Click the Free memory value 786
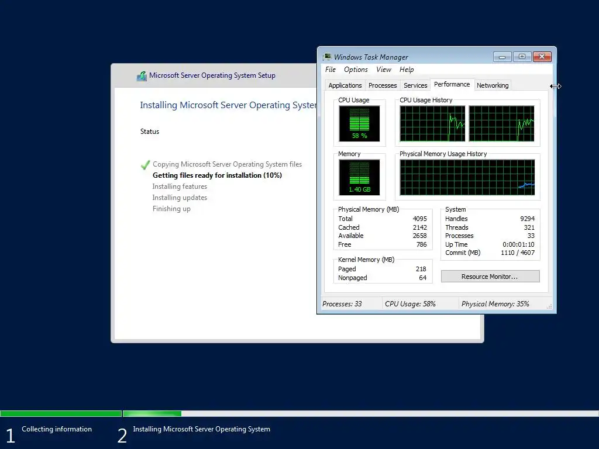The height and width of the screenshot is (449, 599). coord(421,245)
